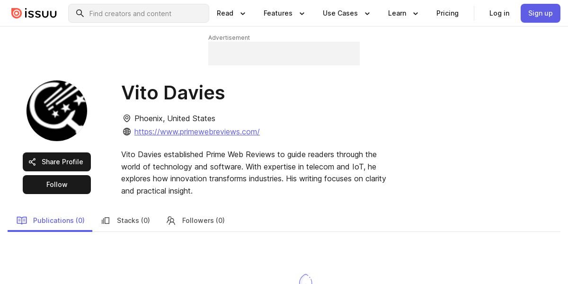Click the share icon in Share Profile
Viewport: 568px width, 284px height.
point(32,162)
